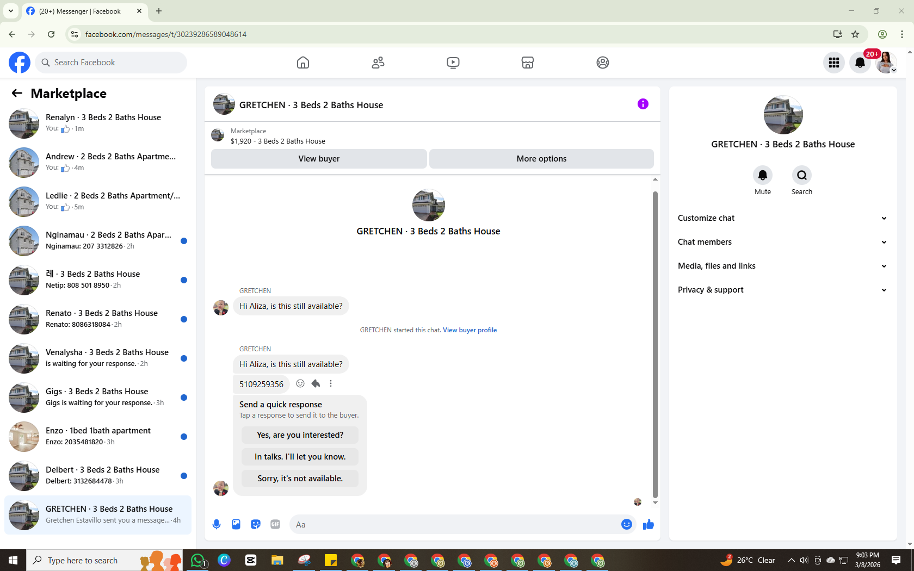Open emoji picker in message box
This screenshot has width=914, height=571.
pyautogui.click(x=627, y=524)
